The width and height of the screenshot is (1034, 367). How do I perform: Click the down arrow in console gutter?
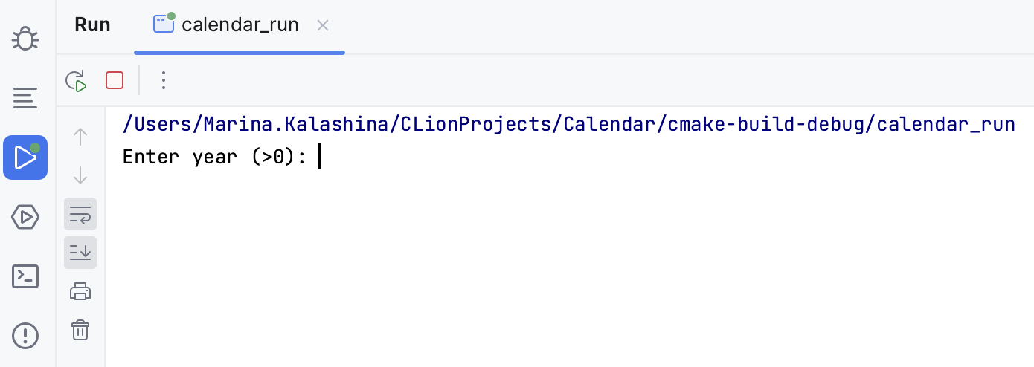[x=80, y=176]
